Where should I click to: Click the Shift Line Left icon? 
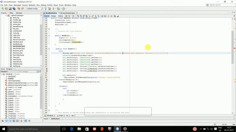point(102,16)
